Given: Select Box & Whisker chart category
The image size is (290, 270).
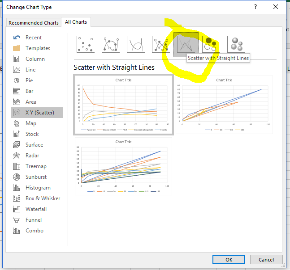Looking at the screenshot, I should pyautogui.click(x=37, y=198).
